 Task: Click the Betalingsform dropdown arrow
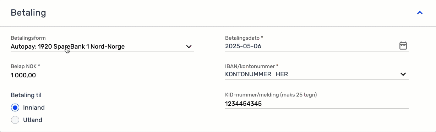pos(189,46)
